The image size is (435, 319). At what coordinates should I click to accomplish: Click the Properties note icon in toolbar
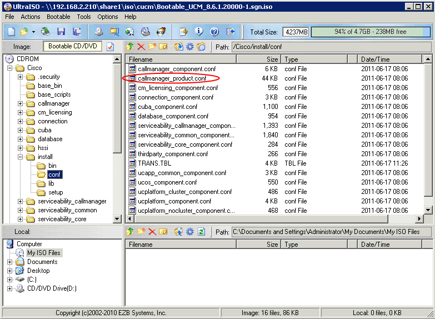click(x=183, y=32)
